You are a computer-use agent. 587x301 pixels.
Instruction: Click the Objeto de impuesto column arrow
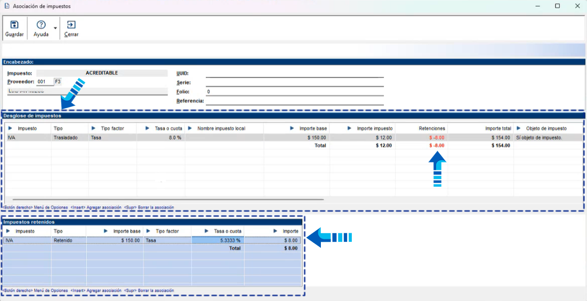click(x=519, y=128)
